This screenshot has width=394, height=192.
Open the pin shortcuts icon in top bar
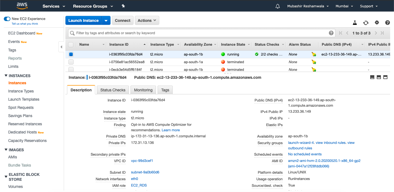[x=123, y=6]
